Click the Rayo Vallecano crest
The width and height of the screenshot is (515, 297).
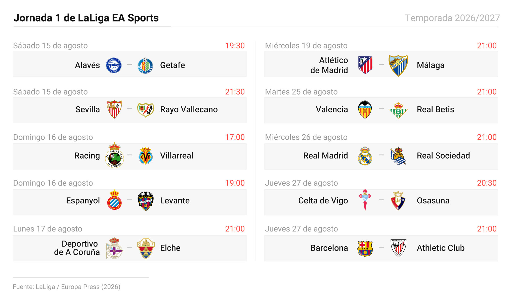coord(146,110)
